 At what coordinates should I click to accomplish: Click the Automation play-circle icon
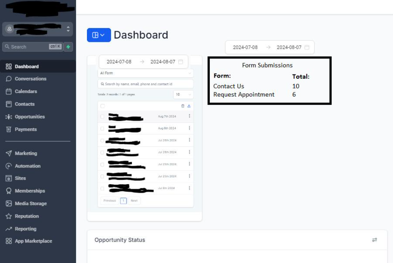pyautogui.click(x=9, y=166)
